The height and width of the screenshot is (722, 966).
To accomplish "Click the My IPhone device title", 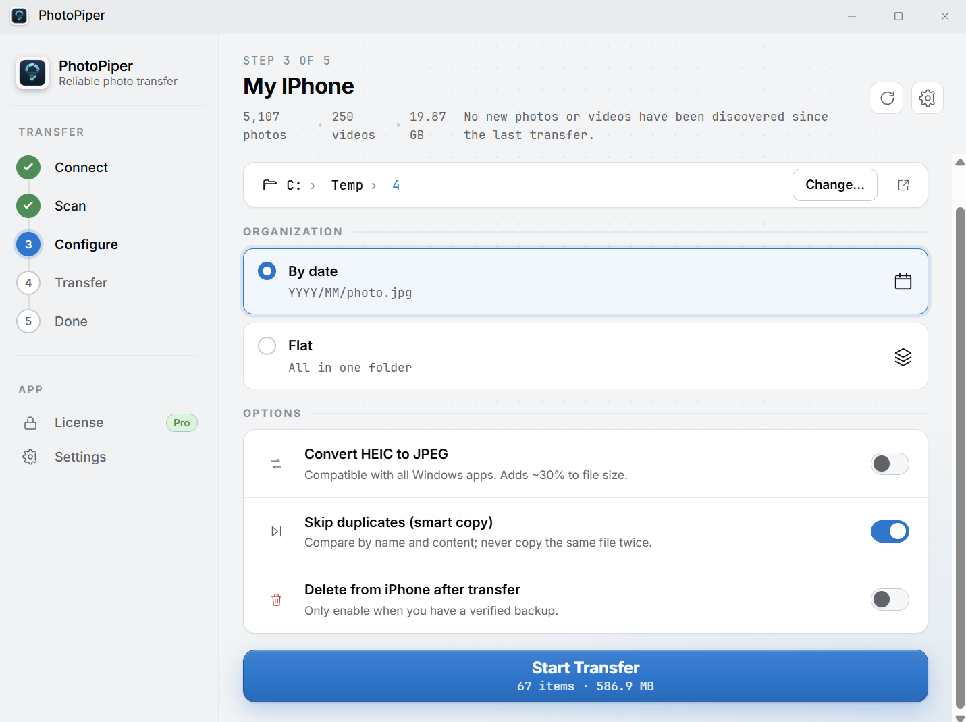I will click(x=298, y=86).
